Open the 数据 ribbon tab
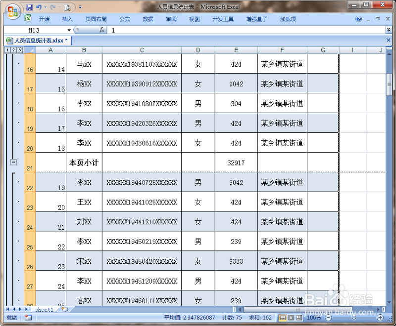The image size is (396, 326). [x=148, y=19]
